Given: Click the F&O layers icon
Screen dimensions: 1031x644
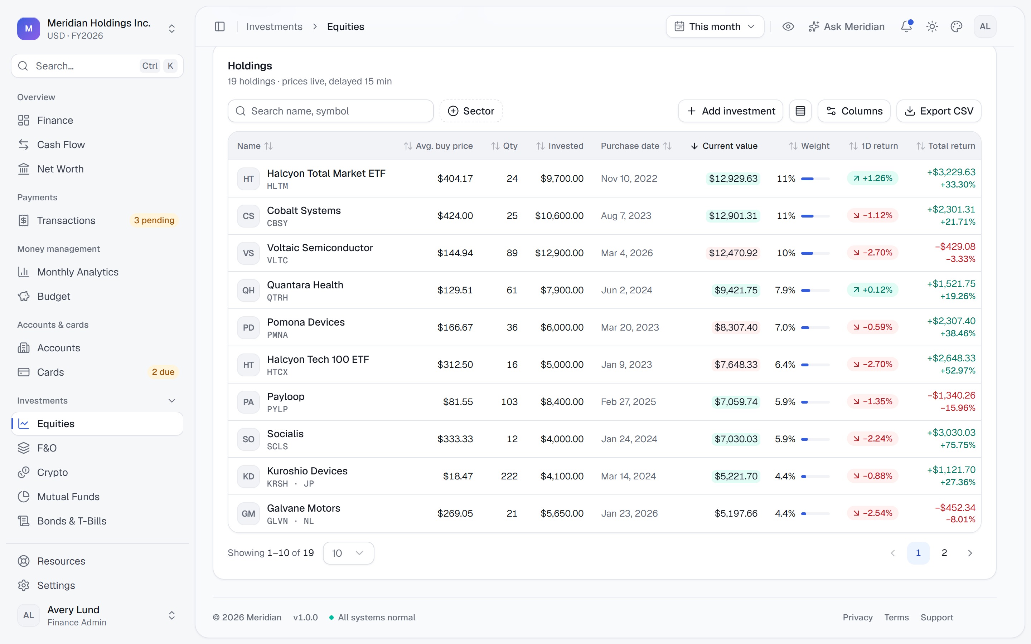Looking at the screenshot, I should click(x=23, y=448).
